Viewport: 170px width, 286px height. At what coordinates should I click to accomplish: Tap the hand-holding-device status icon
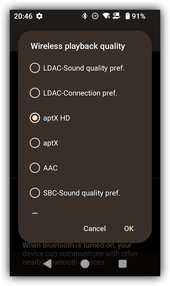[116, 16]
